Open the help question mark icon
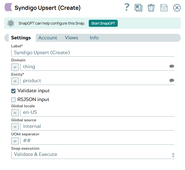This screenshot has height=170, width=185. [x=127, y=8]
